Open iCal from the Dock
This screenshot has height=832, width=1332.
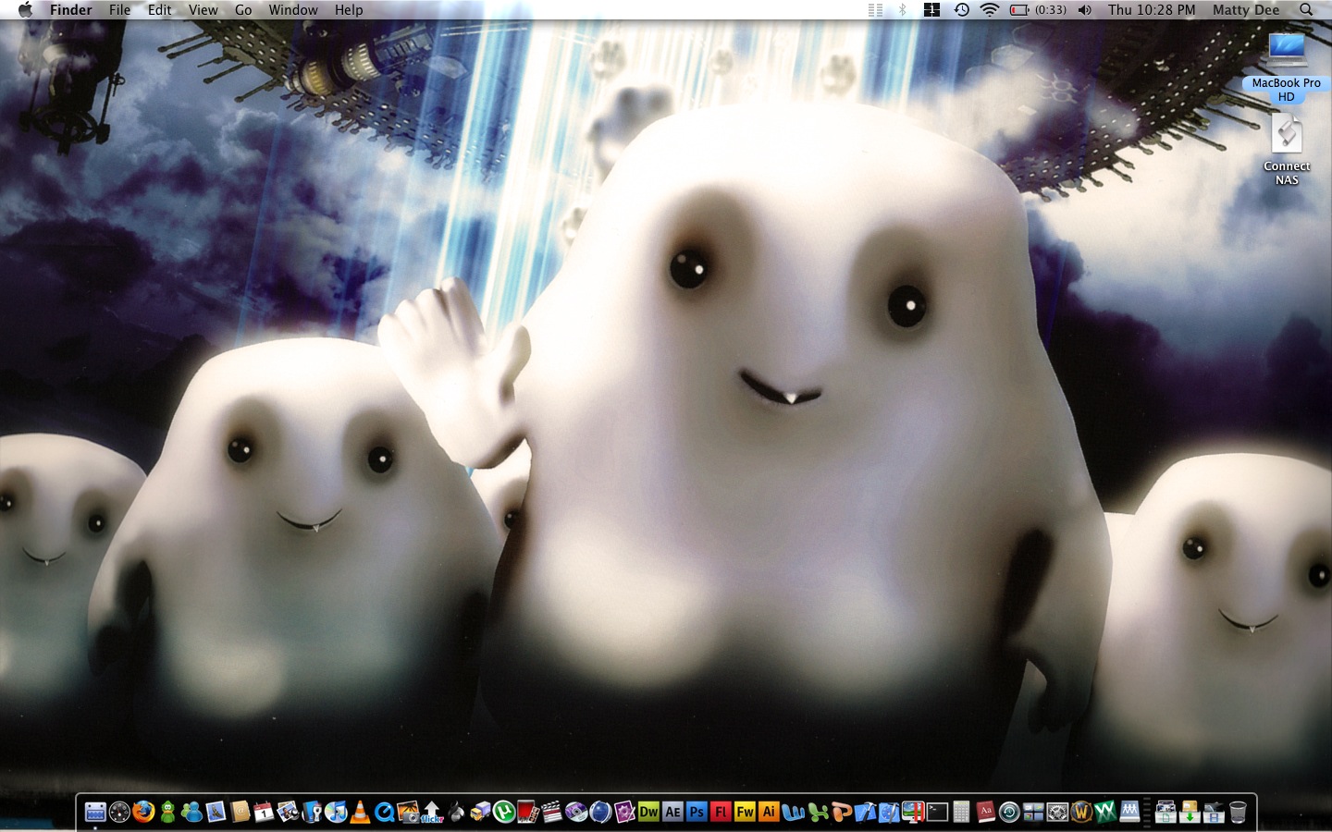pos(264,812)
